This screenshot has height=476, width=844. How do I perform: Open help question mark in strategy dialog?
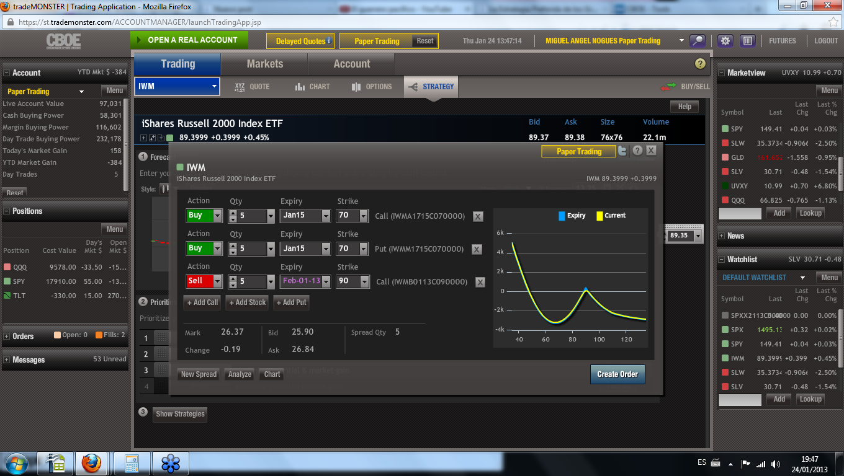637,151
